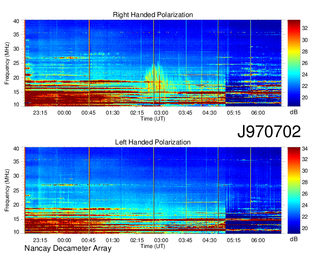Click the dB label under Right Handed color bar
313x254 pixels.
click(294, 112)
